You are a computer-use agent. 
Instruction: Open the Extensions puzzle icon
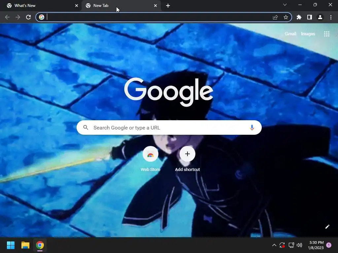(299, 17)
